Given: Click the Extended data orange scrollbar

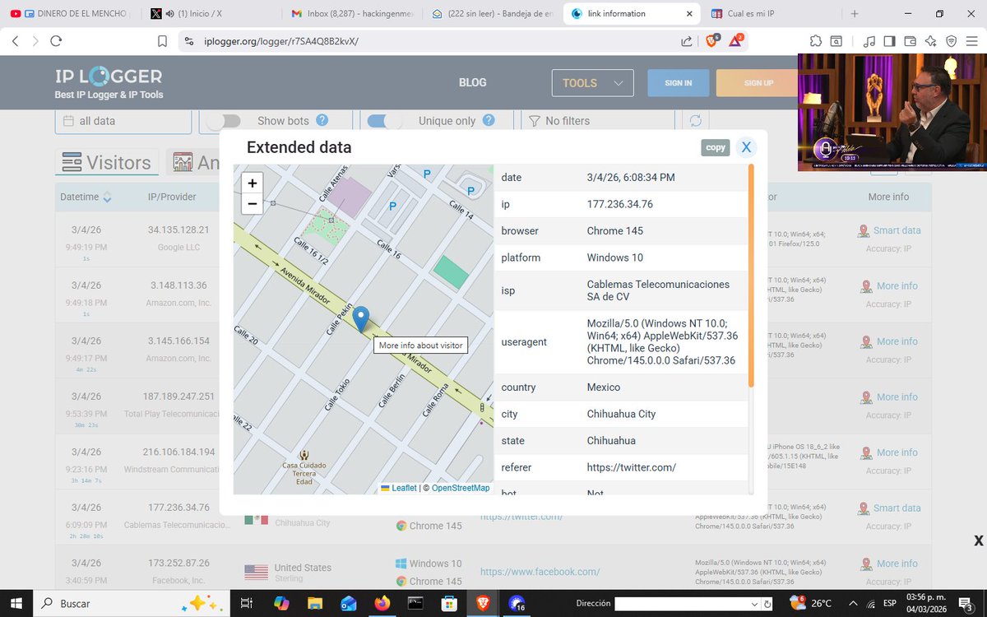Looking at the screenshot, I should [x=750, y=276].
